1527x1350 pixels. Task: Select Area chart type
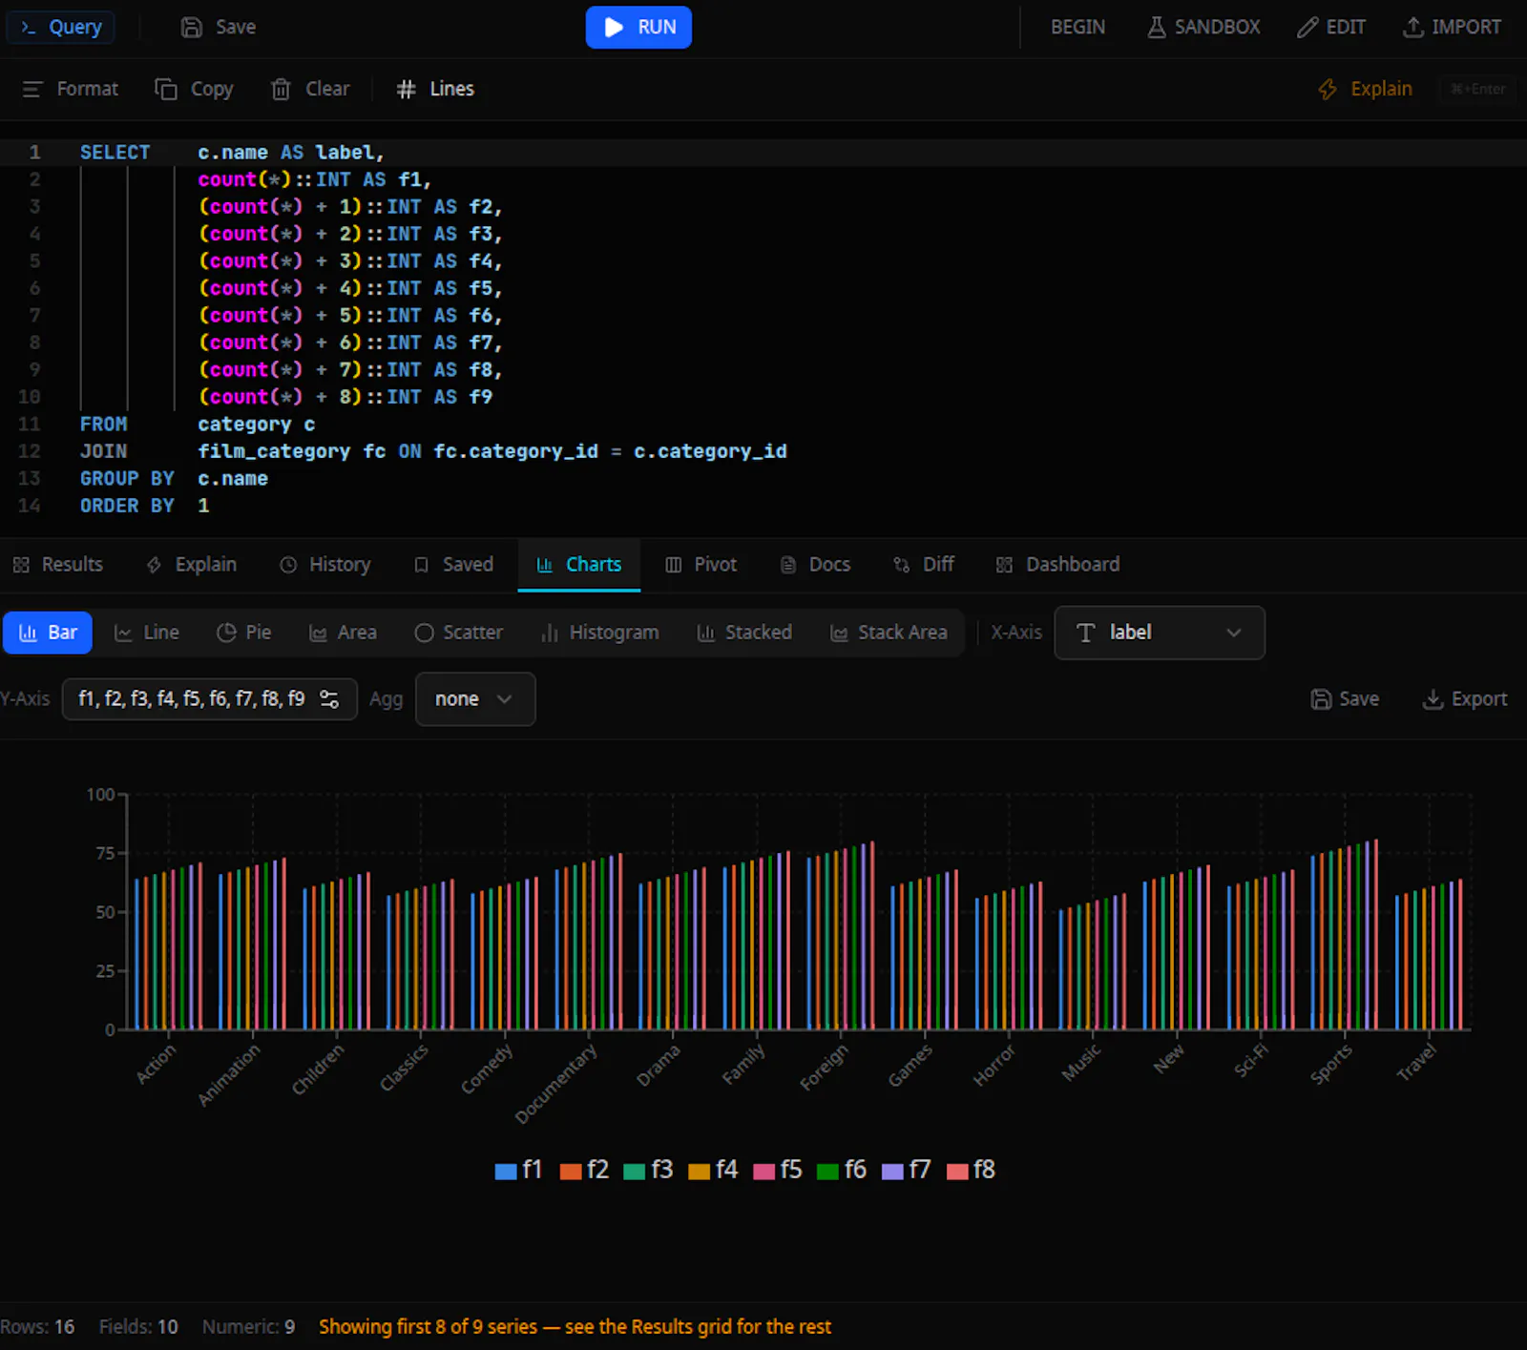343,633
